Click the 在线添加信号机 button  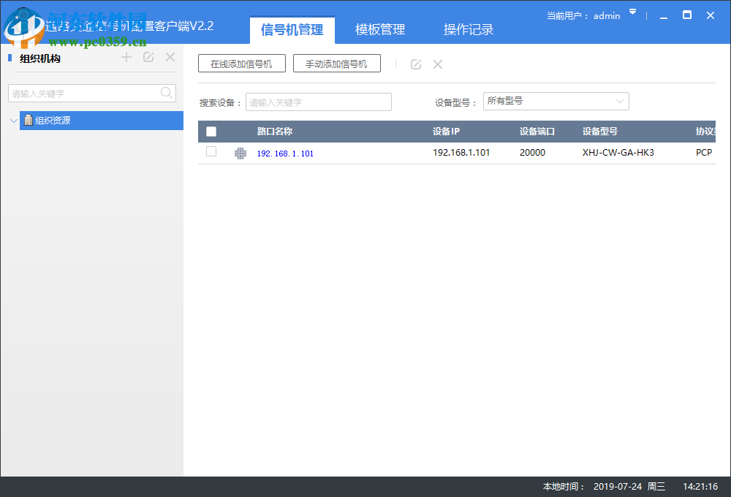pyautogui.click(x=241, y=63)
